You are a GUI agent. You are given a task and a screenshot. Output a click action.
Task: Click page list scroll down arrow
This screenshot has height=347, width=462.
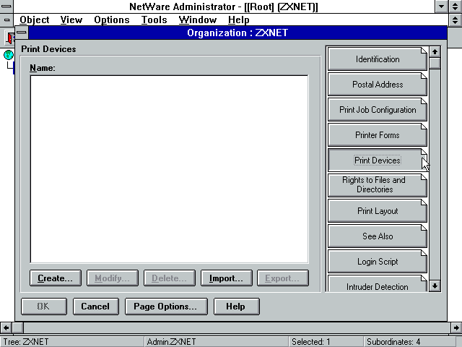point(435,286)
